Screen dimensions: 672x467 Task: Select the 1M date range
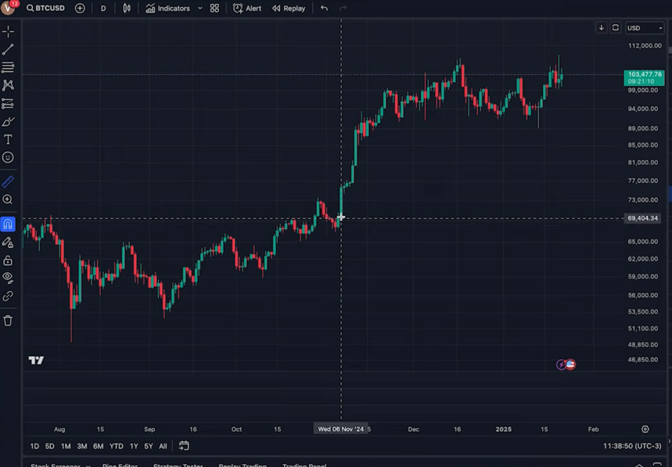[x=66, y=446]
